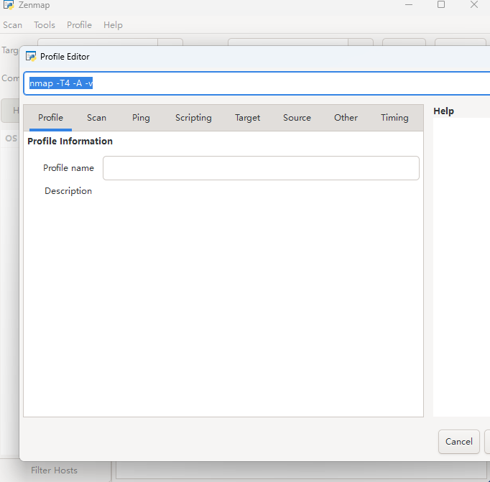Switch to the Other tab
The height and width of the screenshot is (482, 490).
coord(346,118)
